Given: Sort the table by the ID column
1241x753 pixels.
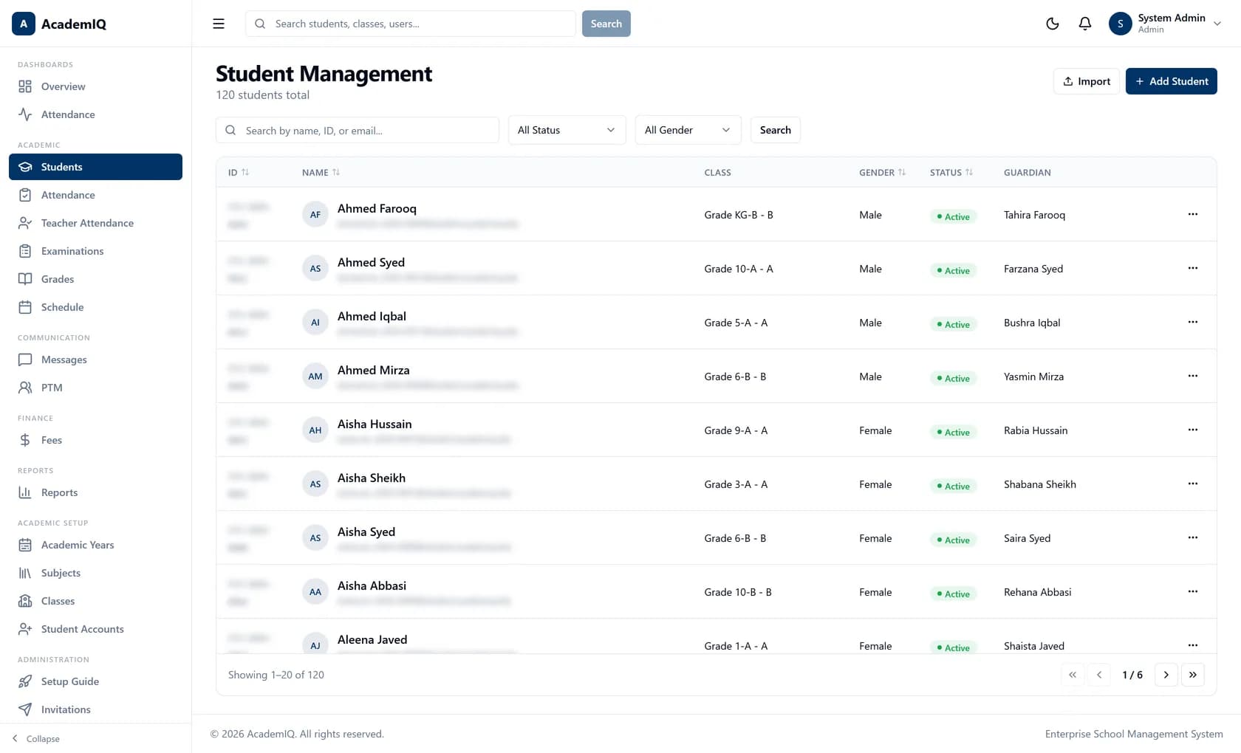Looking at the screenshot, I should 239,172.
